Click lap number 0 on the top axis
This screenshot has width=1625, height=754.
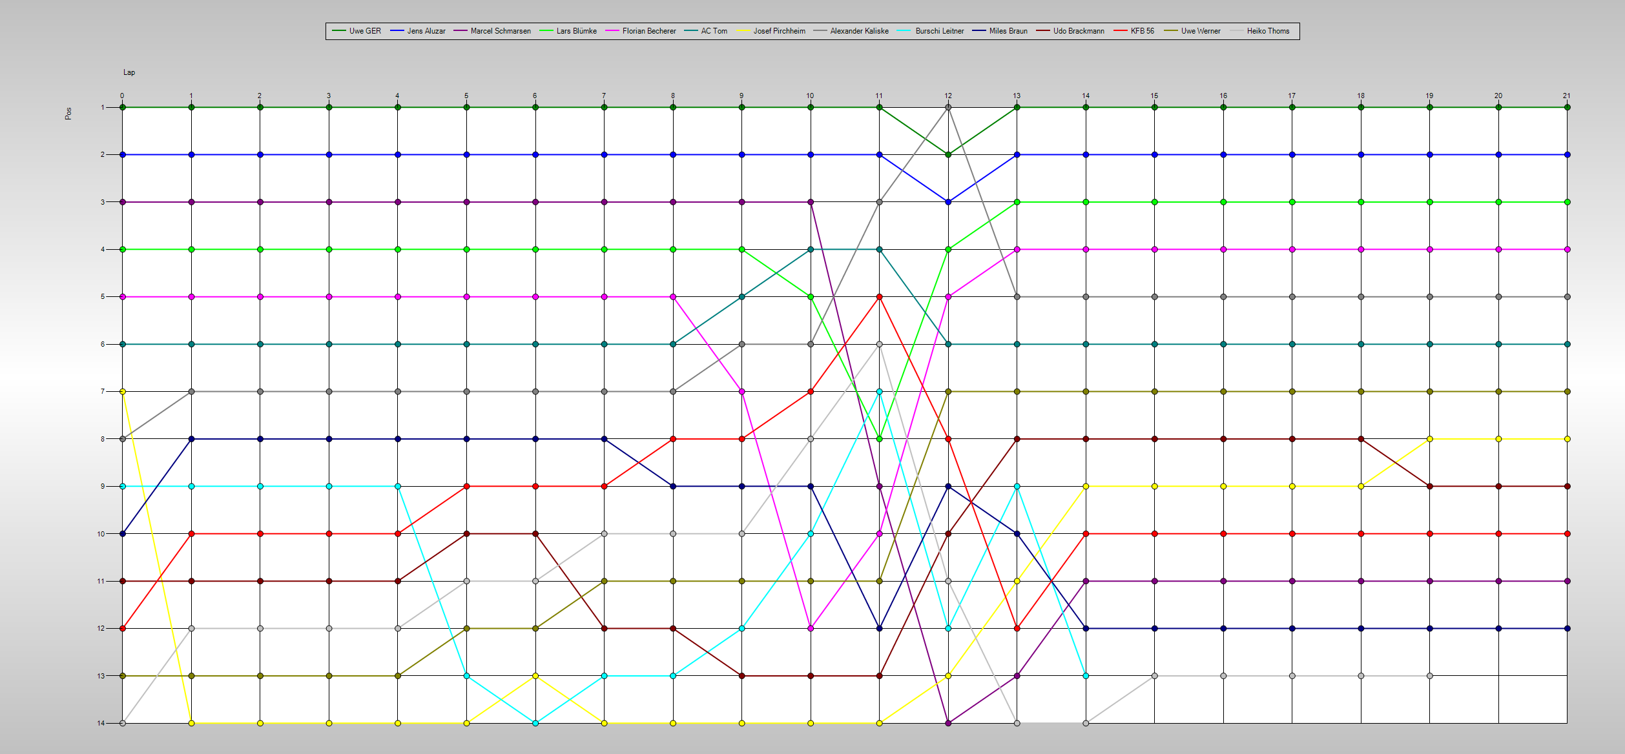(x=122, y=96)
